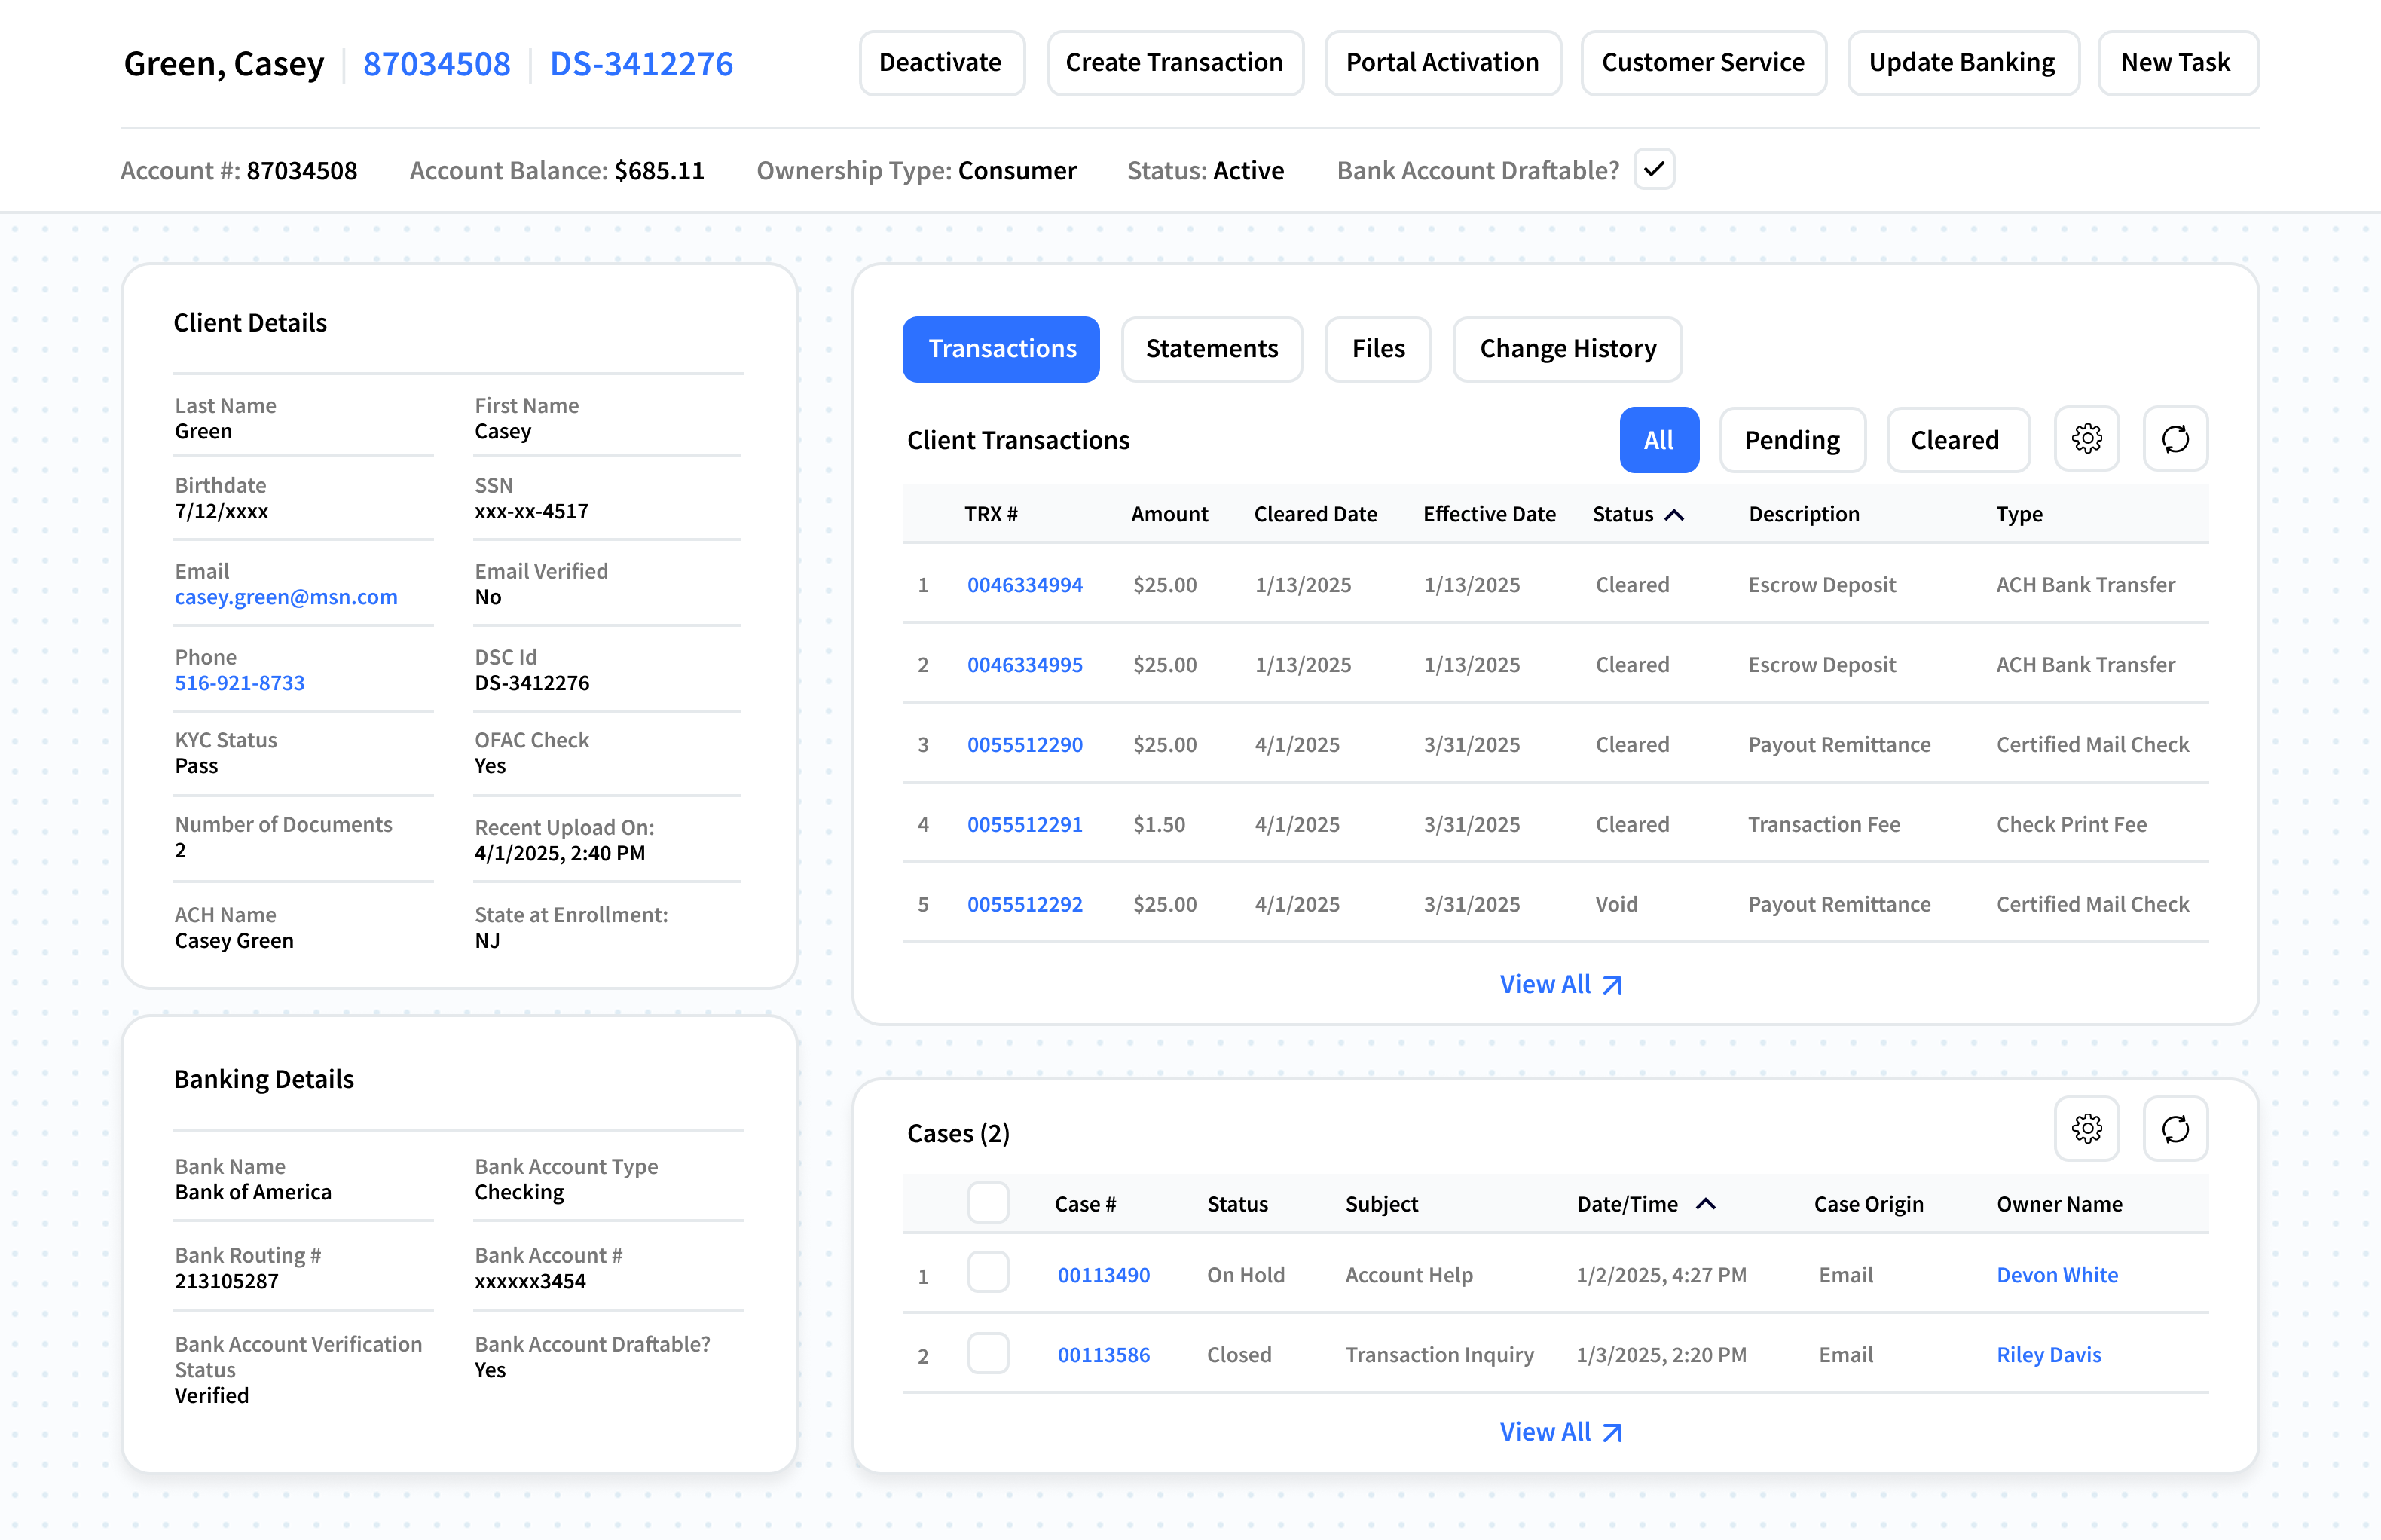Open account number 87034508 link in header
2381x1540 pixels.
[x=436, y=64]
